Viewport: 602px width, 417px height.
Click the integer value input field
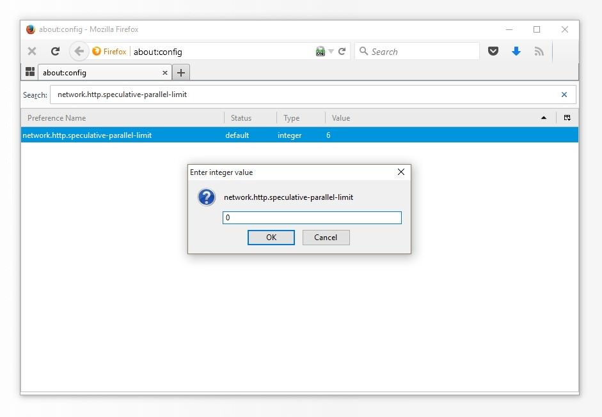pyautogui.click(x=312, y=218)
